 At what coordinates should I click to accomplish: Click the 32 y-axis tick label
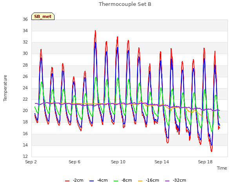click(x=25, y=42)
